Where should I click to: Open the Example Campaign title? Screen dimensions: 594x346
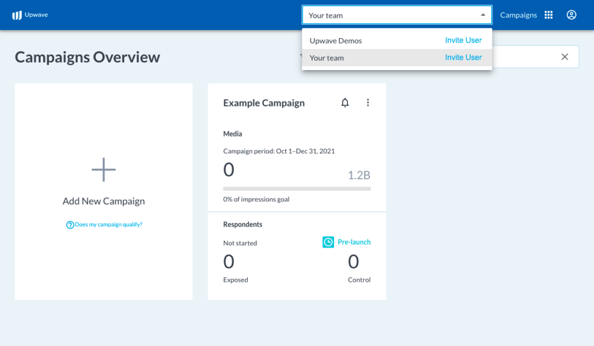click(264, 103)
